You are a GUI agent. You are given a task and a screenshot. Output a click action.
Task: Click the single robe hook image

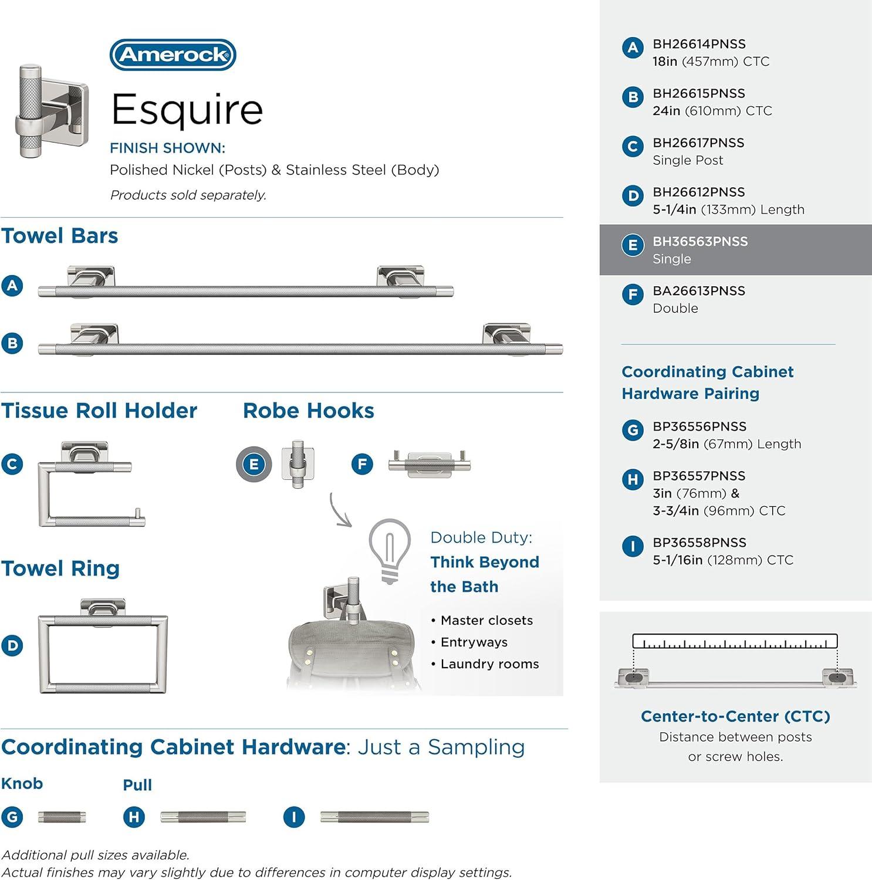click(298, 463)
